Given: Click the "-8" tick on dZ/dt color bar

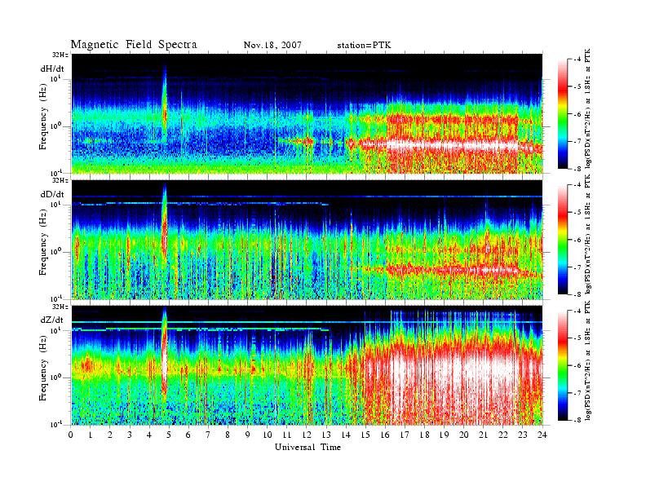Looking at the screenshot, I should coord(577,421).
